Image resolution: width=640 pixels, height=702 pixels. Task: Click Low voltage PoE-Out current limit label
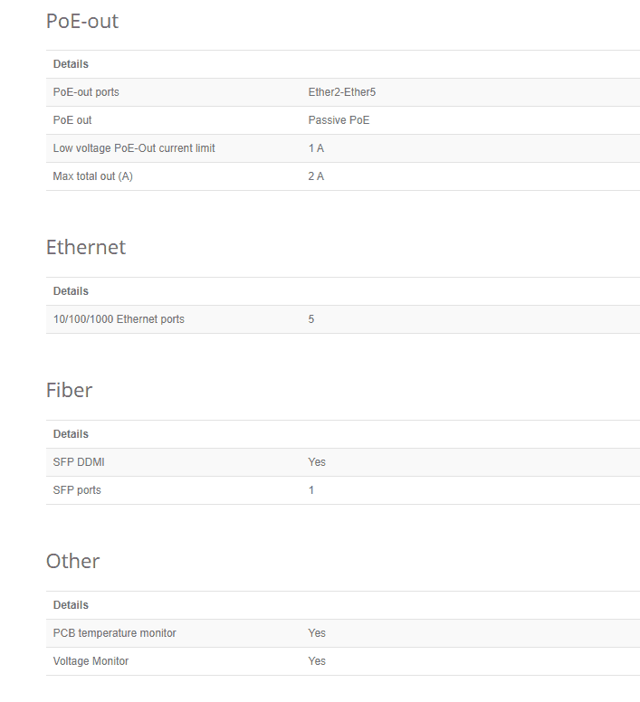point(134,148)
